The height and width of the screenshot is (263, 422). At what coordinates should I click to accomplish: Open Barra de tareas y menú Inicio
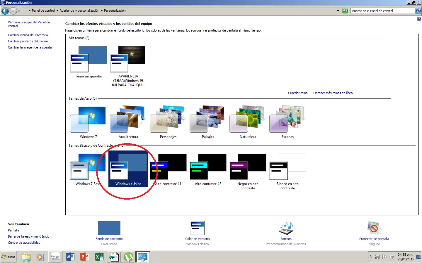coord(29,236)
